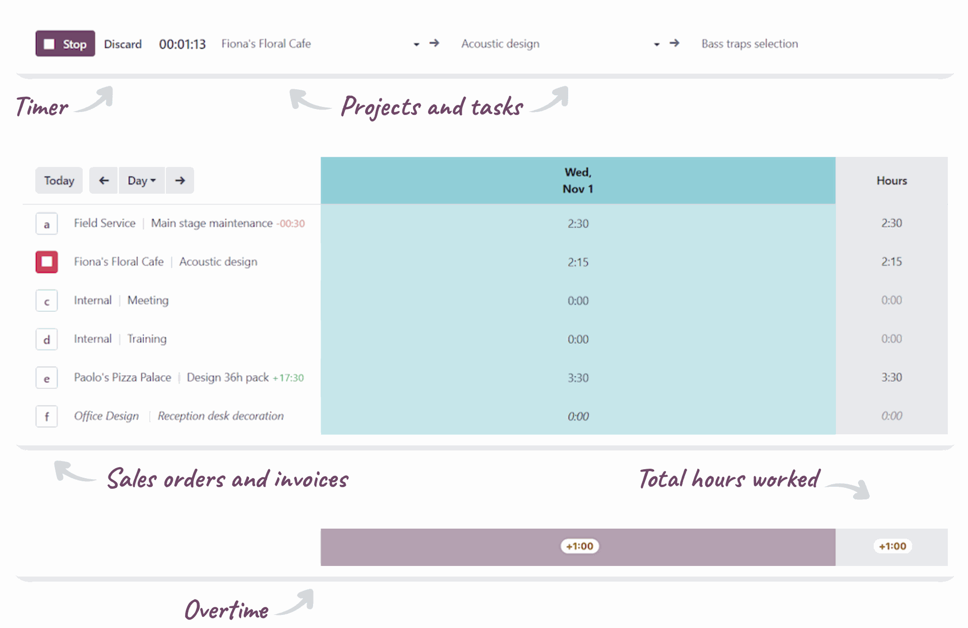Start timer 'd' for Internal Training
The image size is (968, 628).
47,339
